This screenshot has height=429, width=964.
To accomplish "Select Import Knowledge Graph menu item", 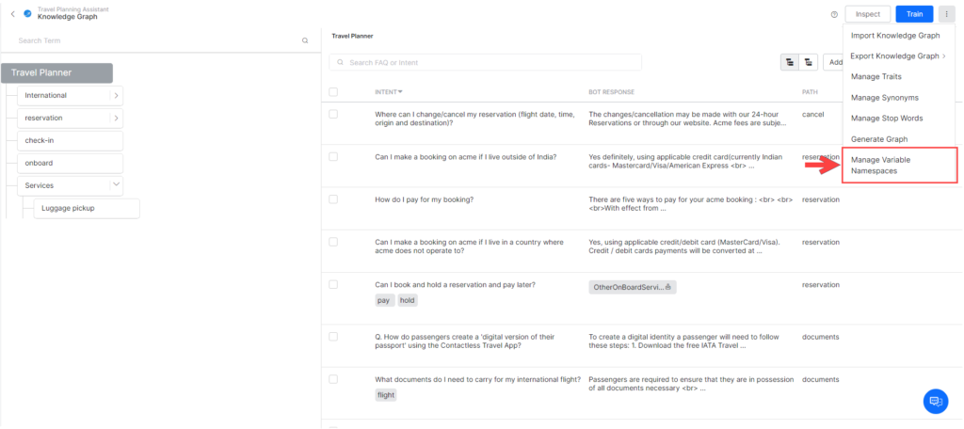I will point(895,36).
